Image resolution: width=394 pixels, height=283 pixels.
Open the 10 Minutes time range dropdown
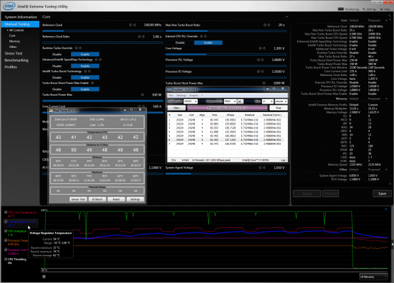[x=373, y=276]
